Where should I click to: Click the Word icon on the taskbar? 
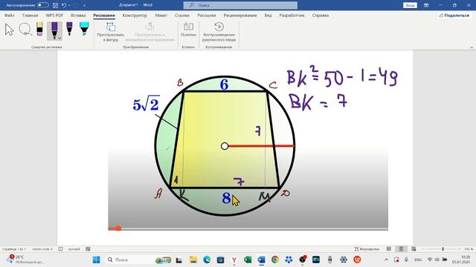tap(261, 260)
